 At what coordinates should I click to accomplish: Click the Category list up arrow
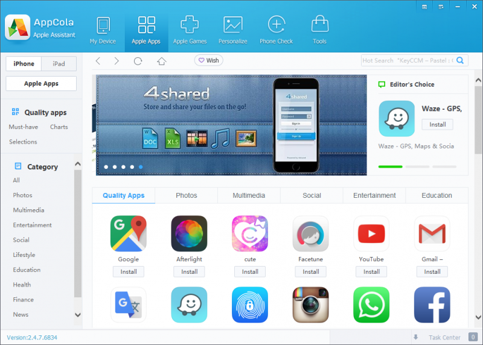(x=78, y=164)
